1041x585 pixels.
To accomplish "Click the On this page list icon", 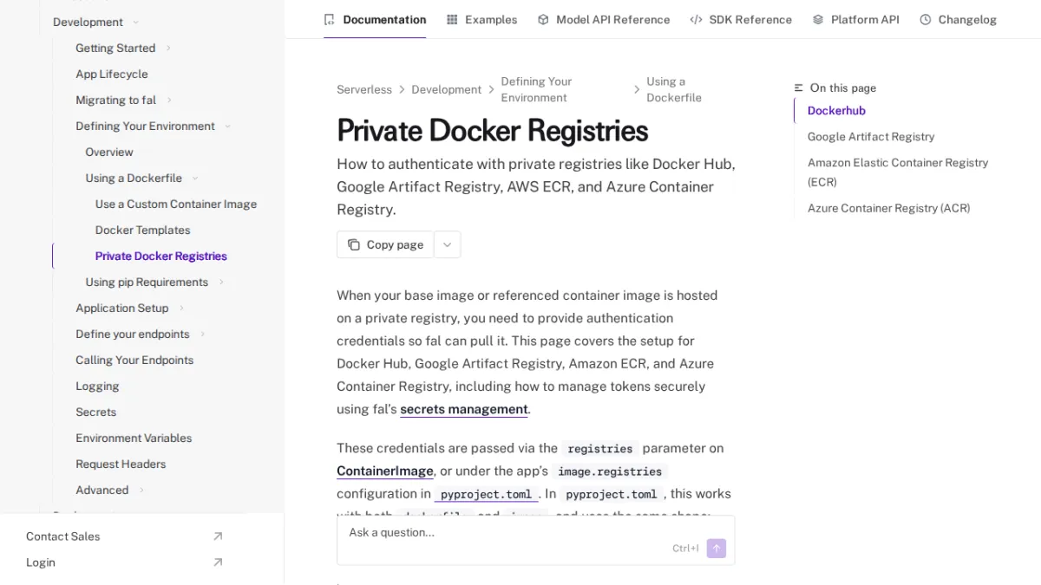I will [x=799, y=88].
